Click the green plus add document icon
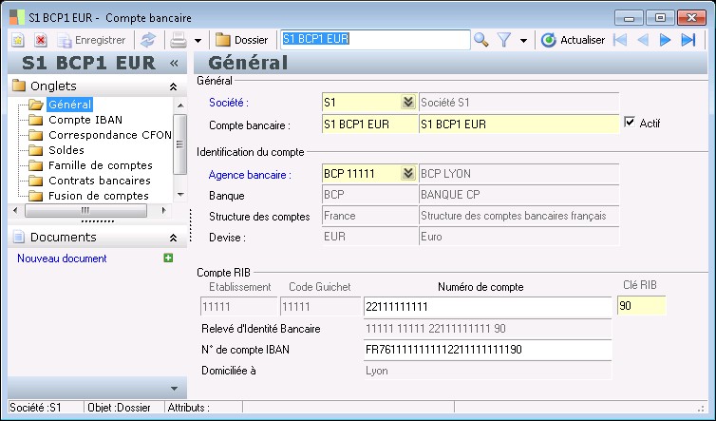The width and height of the screenshot is (716, 421). coord(168,258)
